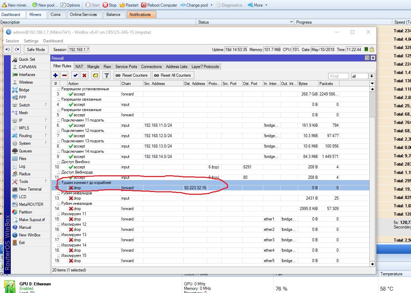Open the Session menu

click(x=12, y=41)
